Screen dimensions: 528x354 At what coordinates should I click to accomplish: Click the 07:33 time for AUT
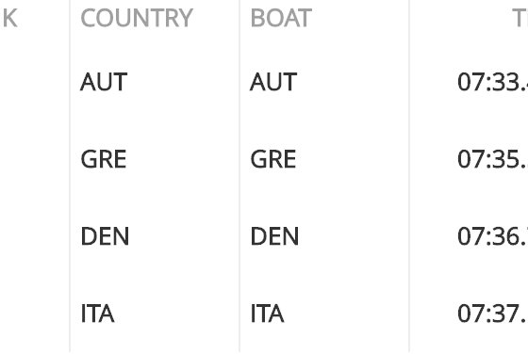coord(492,82)
